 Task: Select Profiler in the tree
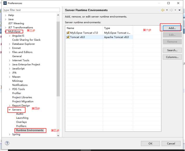(x=17, y=93)
